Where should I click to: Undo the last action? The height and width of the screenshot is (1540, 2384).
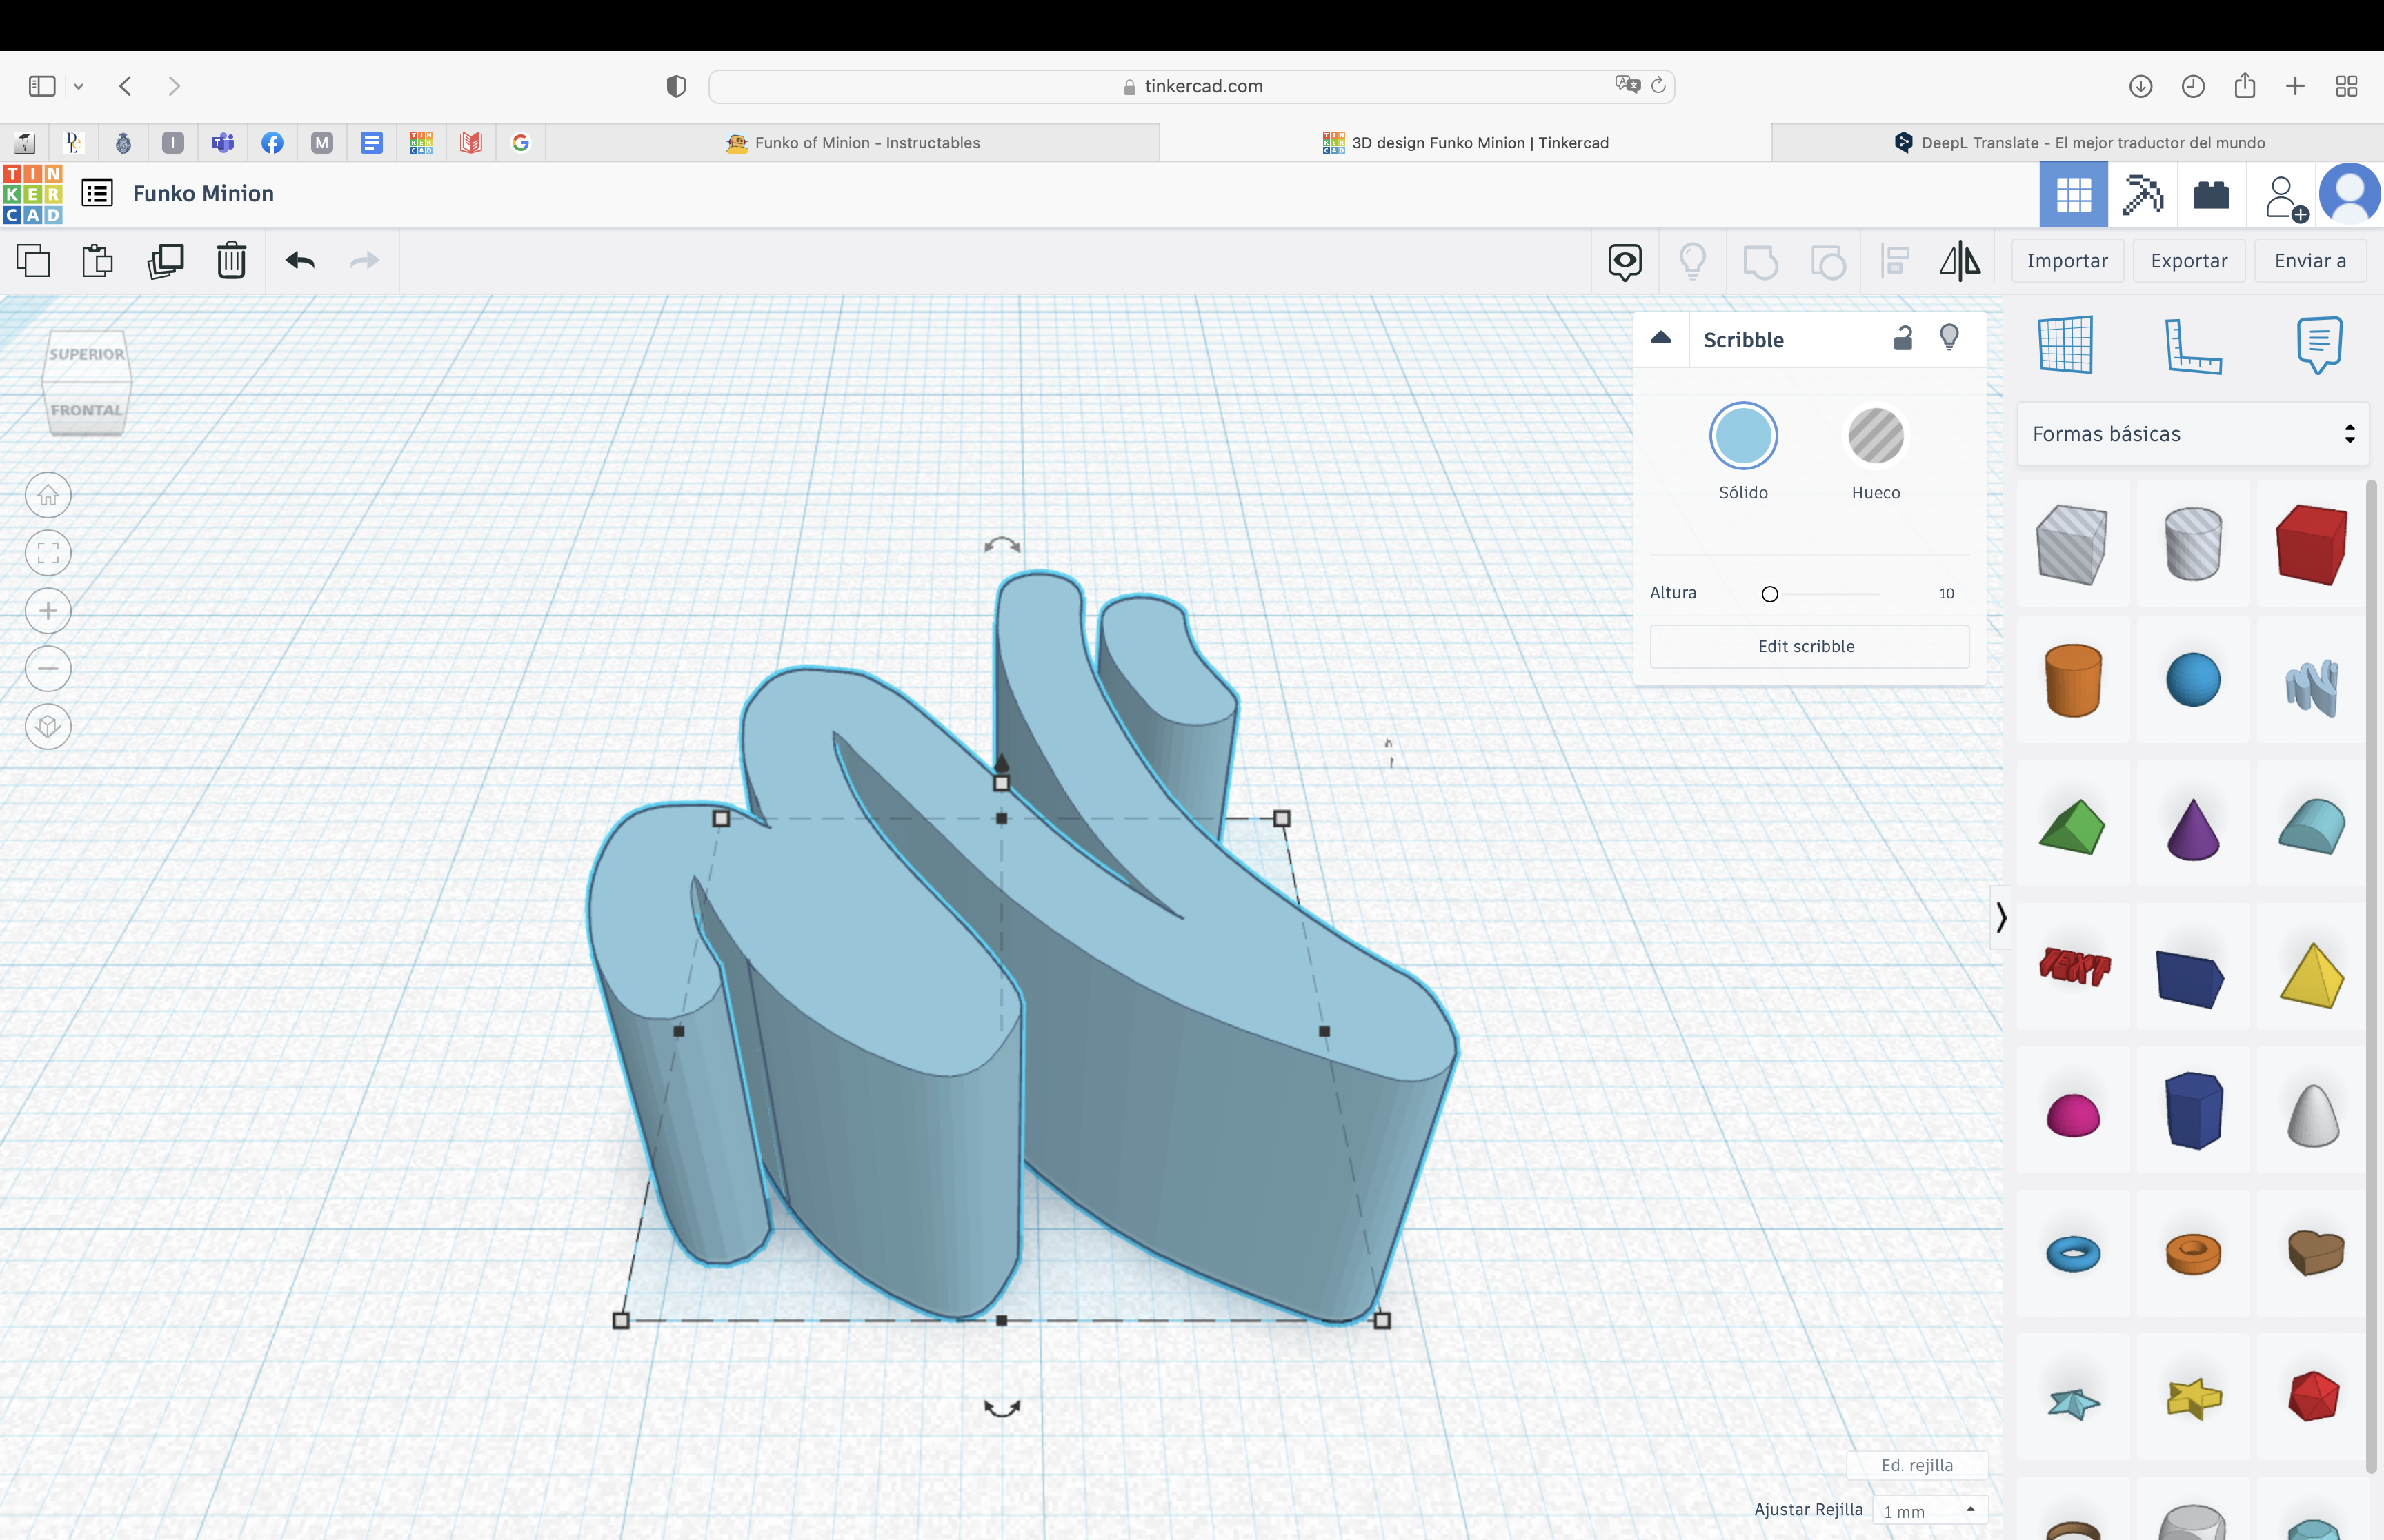coord(300,261)
